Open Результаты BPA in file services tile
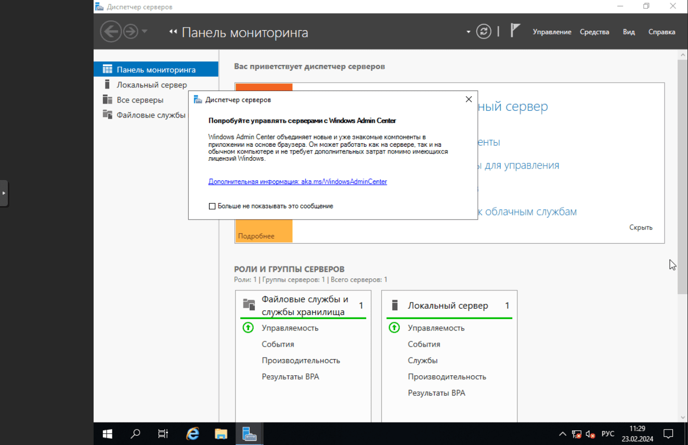The image size is (688, 445). 290,376
